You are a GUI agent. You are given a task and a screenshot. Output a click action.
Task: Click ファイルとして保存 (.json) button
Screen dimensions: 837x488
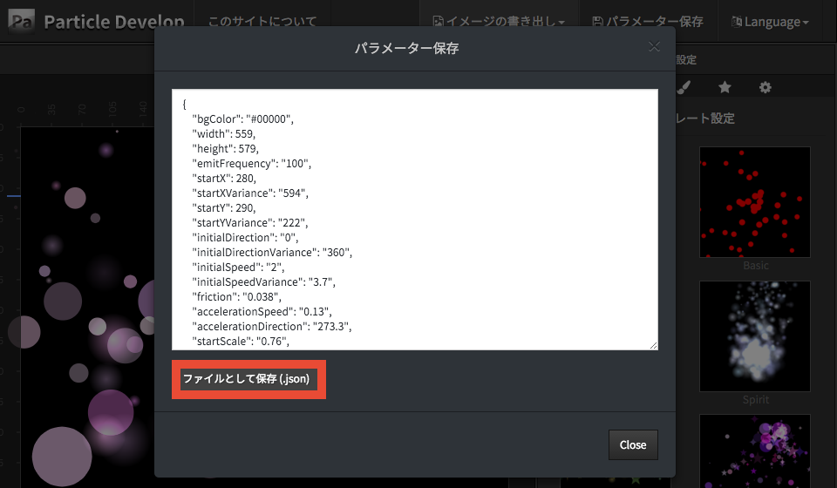click(x=246, y=380)
